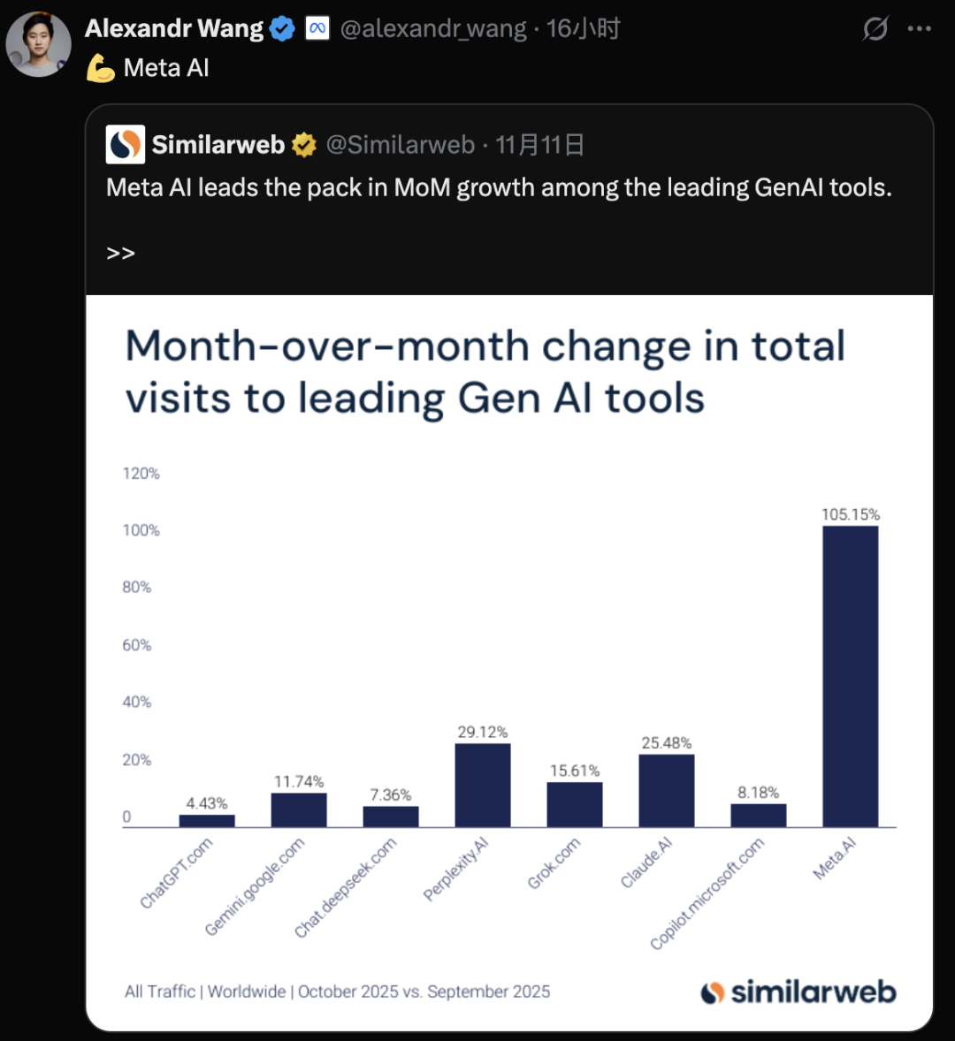Click the flexed biceps emoji

point(101,69)
